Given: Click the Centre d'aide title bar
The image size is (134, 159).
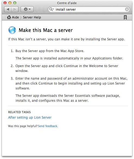Looking at the screenshot, I should 67,3.
